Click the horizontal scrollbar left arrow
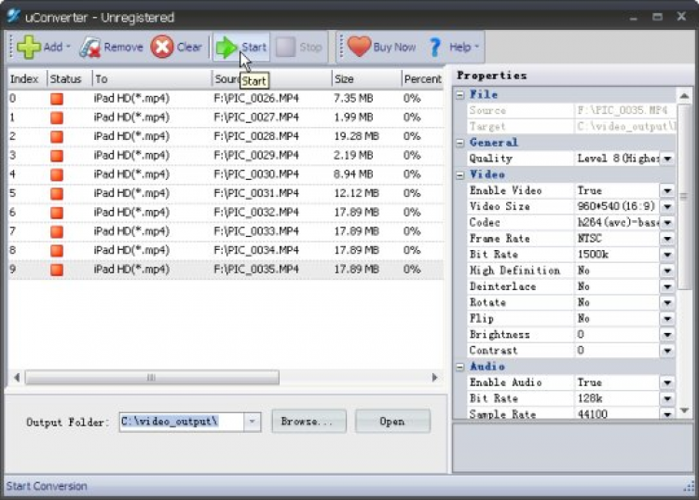Viewport: 699px width, 500px height. pos(17,378)
